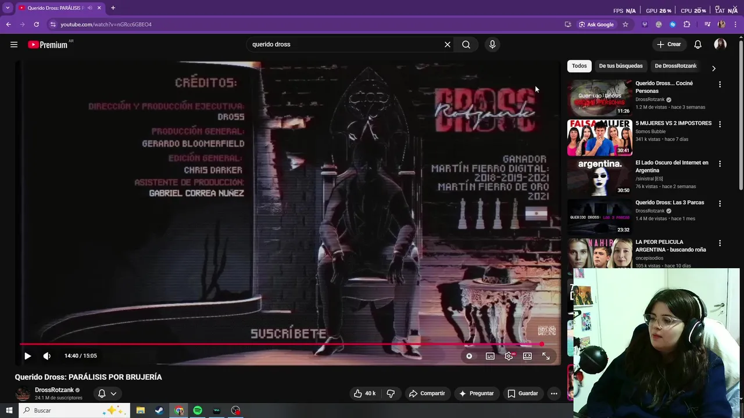Open Chrome tab search dropdown arrow

[8, 8]
